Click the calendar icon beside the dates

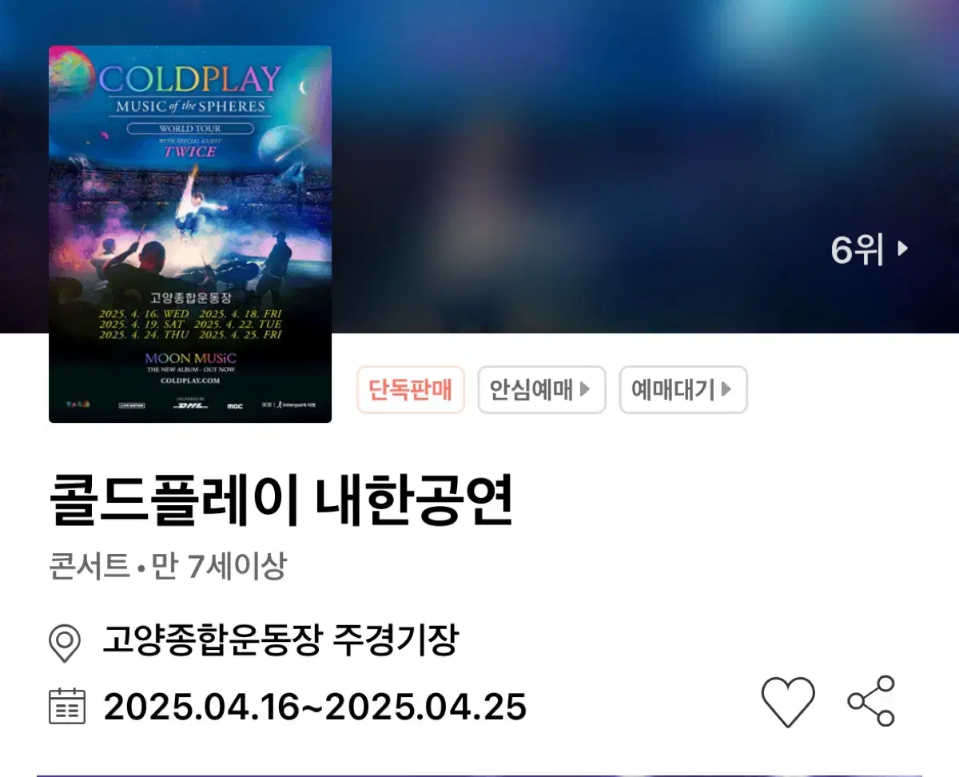click(x=67, y=706)
